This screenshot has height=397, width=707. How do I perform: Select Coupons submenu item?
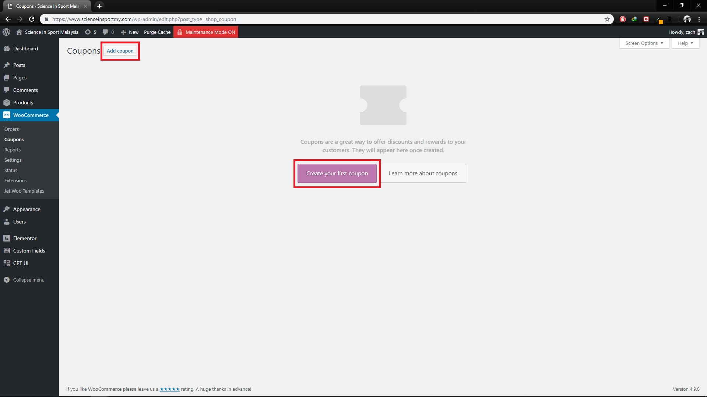tap(14, 139)
